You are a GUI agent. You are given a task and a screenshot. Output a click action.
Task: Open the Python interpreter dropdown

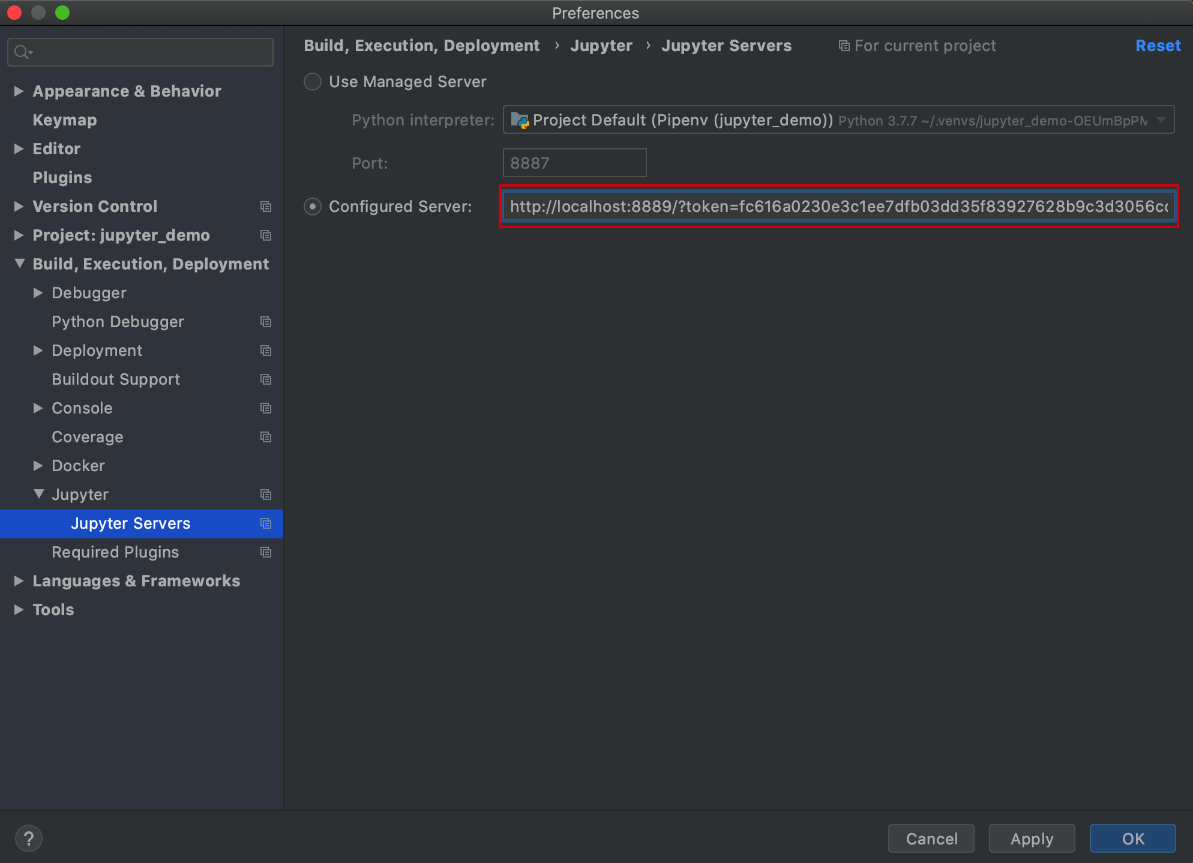tap(838, 120)
